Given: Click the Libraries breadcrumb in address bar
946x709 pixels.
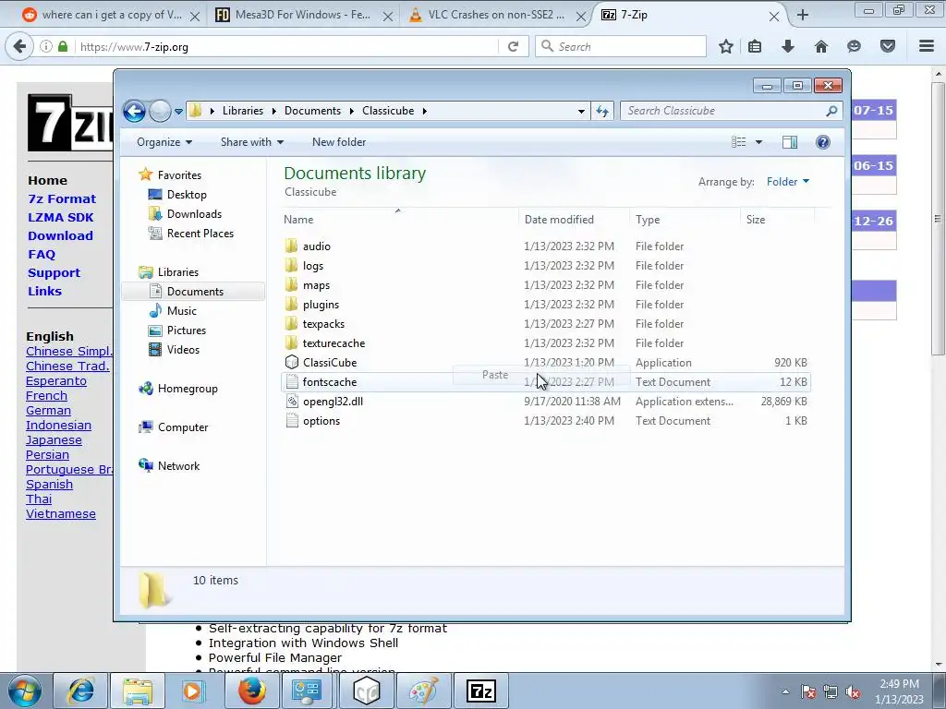Looking at the screenshot, I should pyautogui.click(x=243, y=111).
